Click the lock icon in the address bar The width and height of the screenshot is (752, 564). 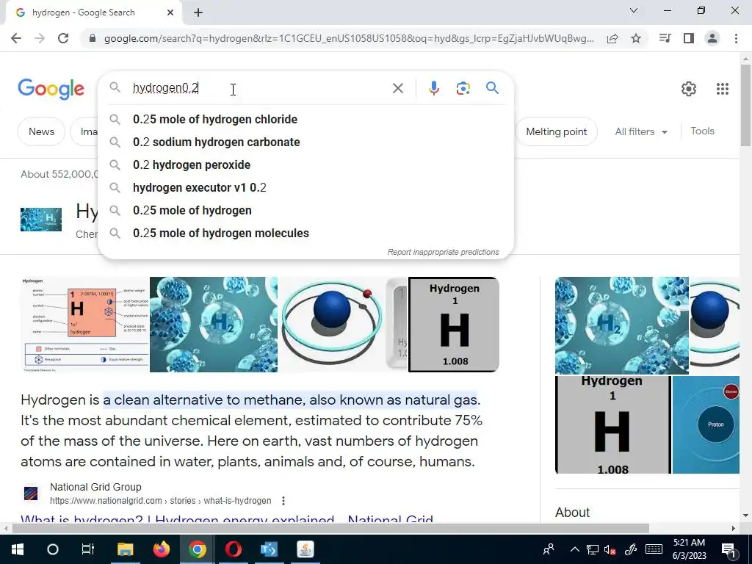pos(93,38)
